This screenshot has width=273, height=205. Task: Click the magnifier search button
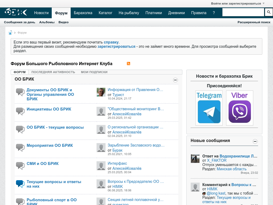(268, 12)
